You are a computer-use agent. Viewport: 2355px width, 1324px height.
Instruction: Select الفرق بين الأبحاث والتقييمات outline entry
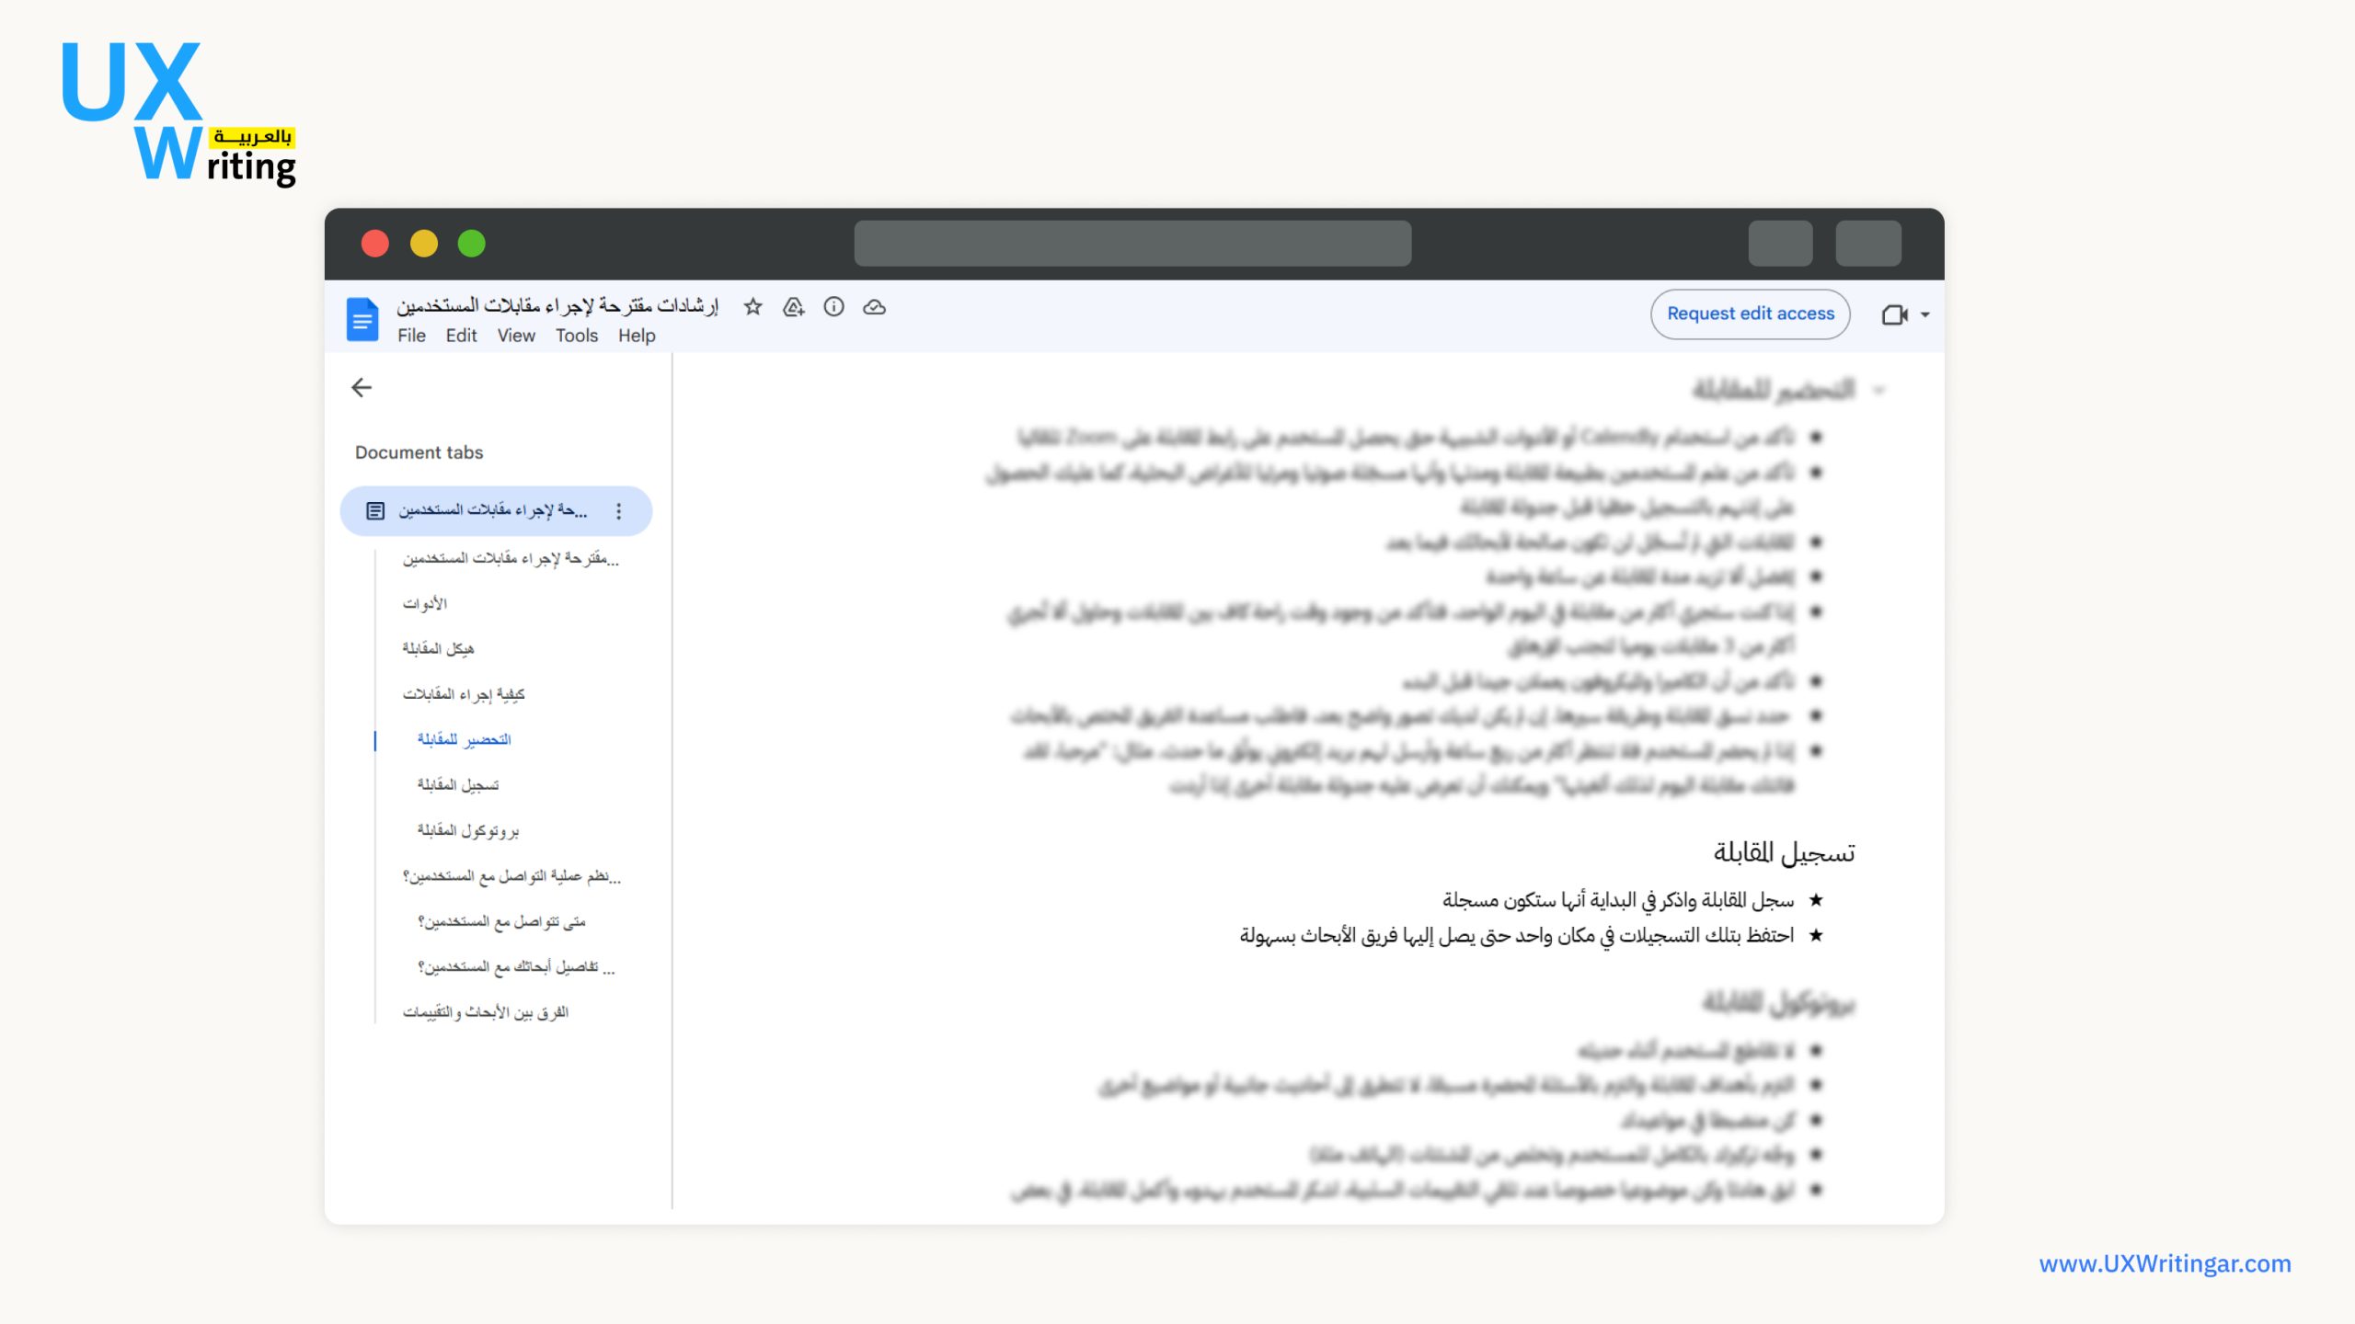tap(486, 1012)
